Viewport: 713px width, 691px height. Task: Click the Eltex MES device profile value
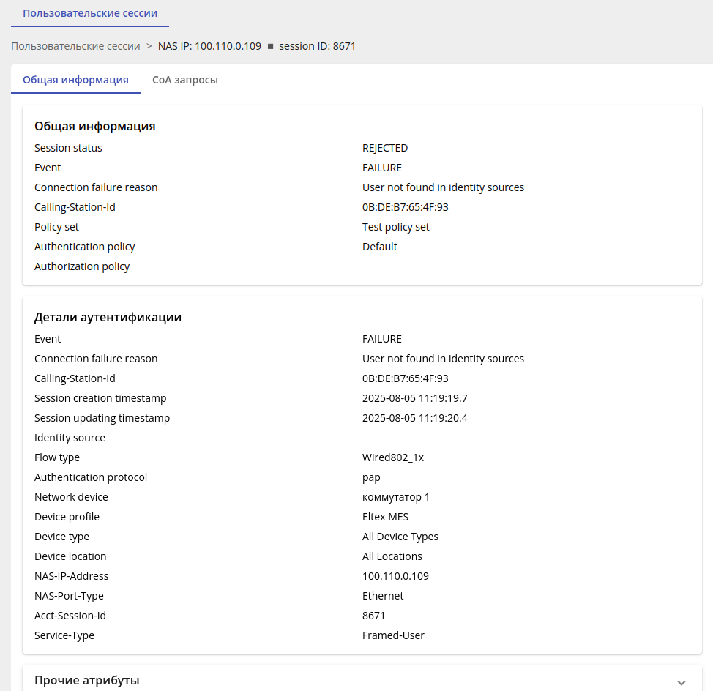(385, 517)
